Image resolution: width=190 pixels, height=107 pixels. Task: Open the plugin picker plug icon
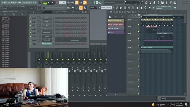click(x=141, y=8)
